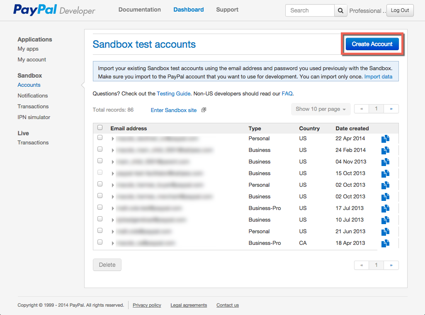Open the Legal agreements footer link

189,305
